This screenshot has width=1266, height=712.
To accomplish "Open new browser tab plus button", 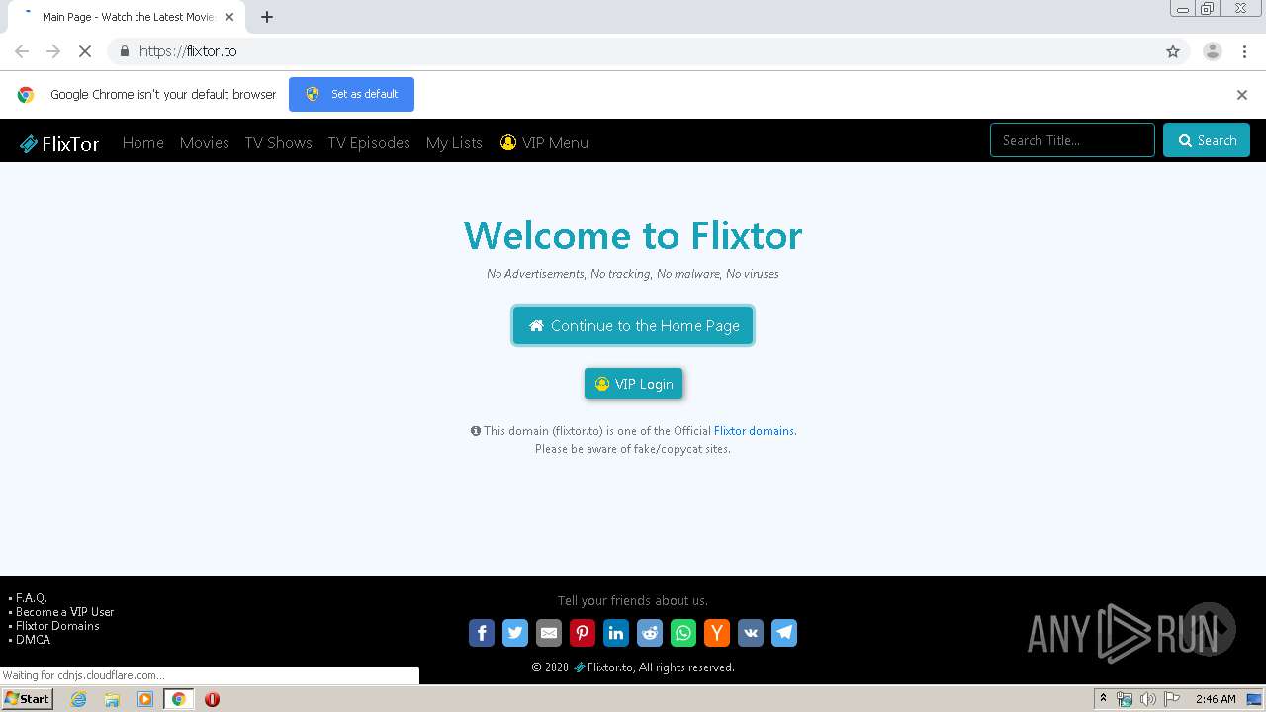I will 267,17.
